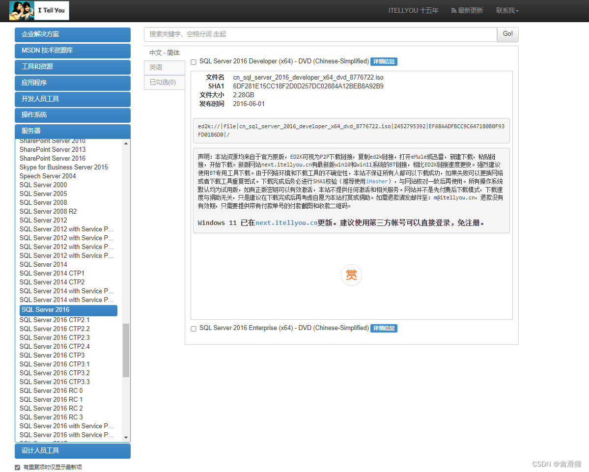The width and height of the screenshot is (589, 472).
Task: Tick the SQL Server 2016 Enterprise checkbox
Action: coord(194,329)
